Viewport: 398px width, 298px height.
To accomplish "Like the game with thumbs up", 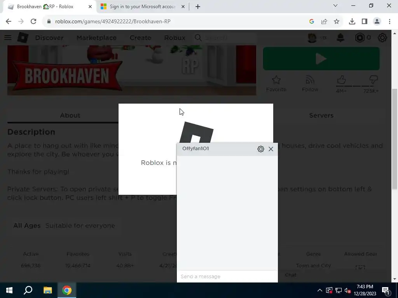I will click(x=341, y=80).
